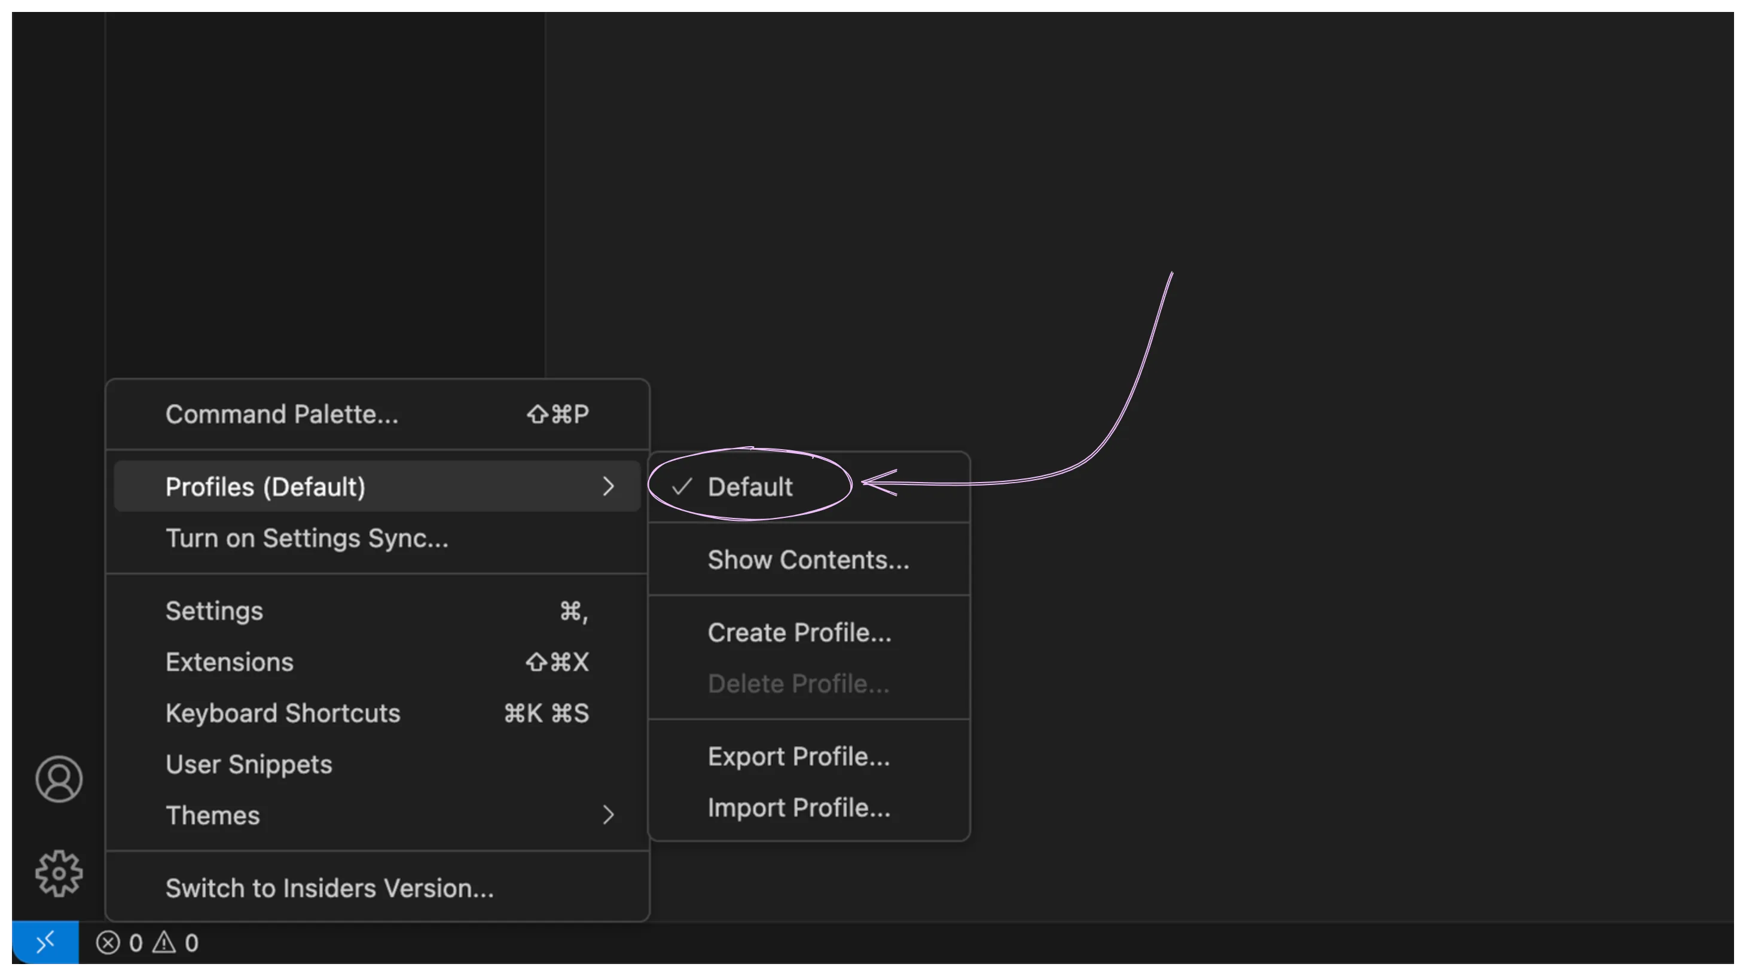Click Export Profile option

(x=809, y=757)
